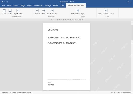This screenshot has height=94, width=133.
Task: Click the vertical scrollbar thumb
Action: click(x=132, y=32)
